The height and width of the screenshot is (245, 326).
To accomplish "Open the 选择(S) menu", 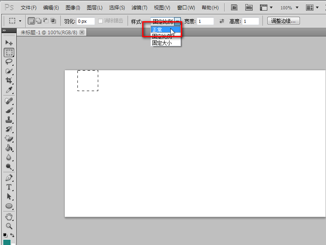I will pyautogui.click(x=117, y=8).
